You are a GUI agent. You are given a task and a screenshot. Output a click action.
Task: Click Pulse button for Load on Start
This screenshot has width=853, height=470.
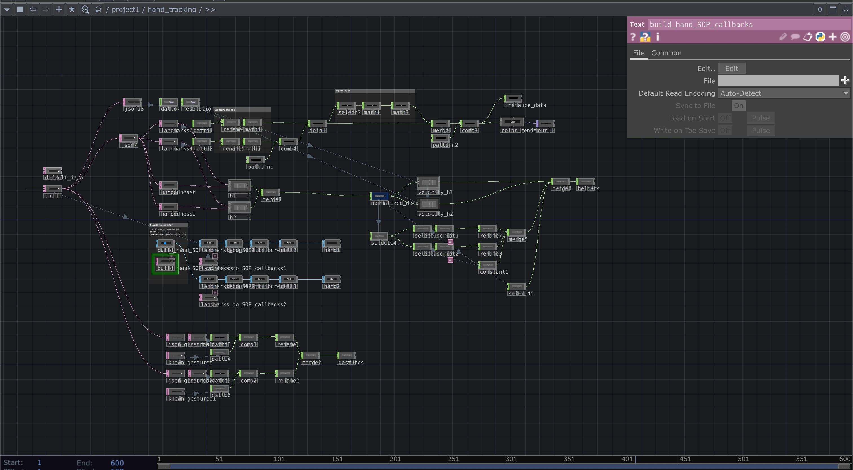point(760,118)
